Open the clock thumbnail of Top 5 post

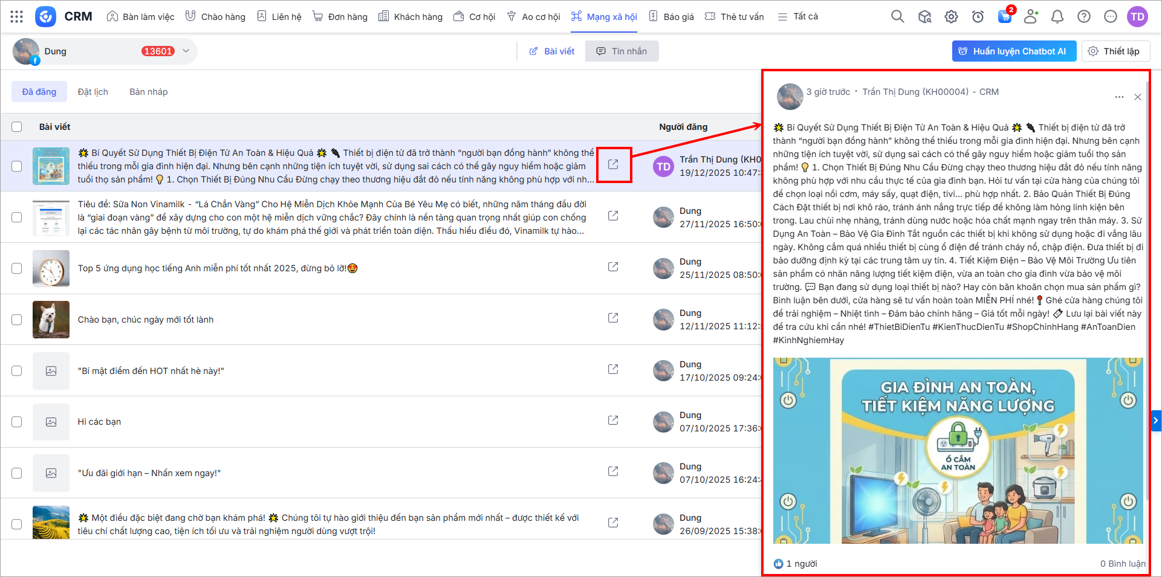(51, 268)
